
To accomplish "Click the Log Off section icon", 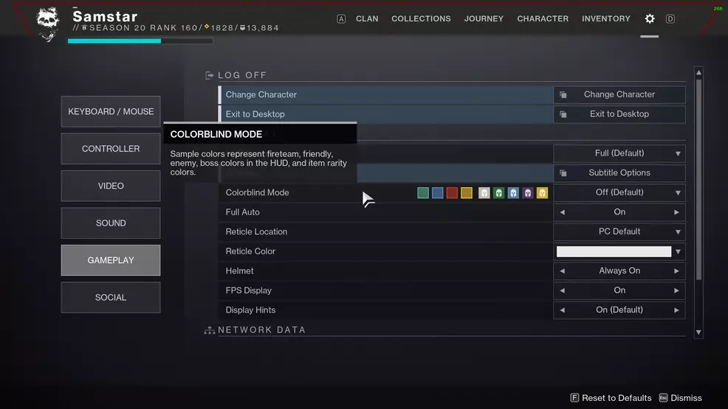I will (x=210, y=75).
